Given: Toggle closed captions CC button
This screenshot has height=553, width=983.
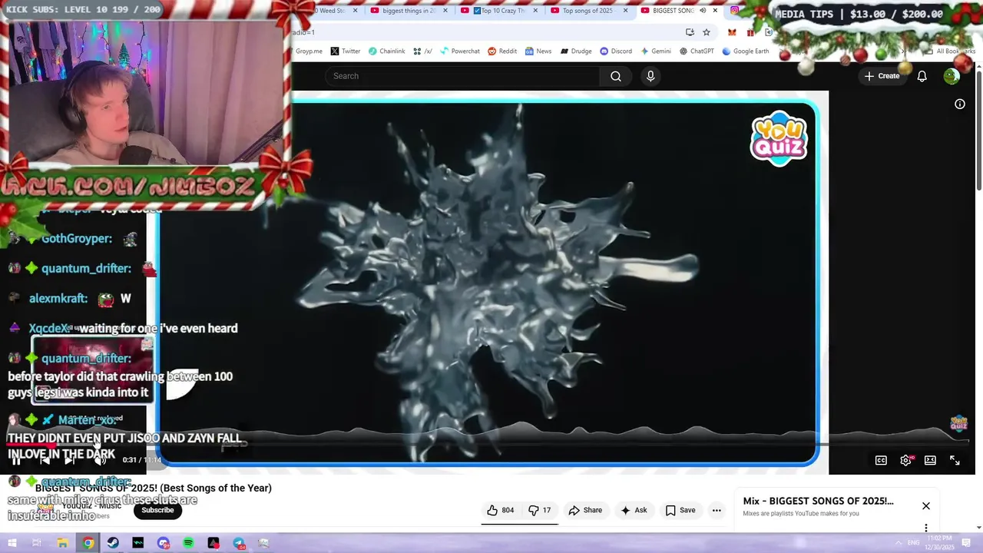Looking at the screenshot, I should [881, 460].
